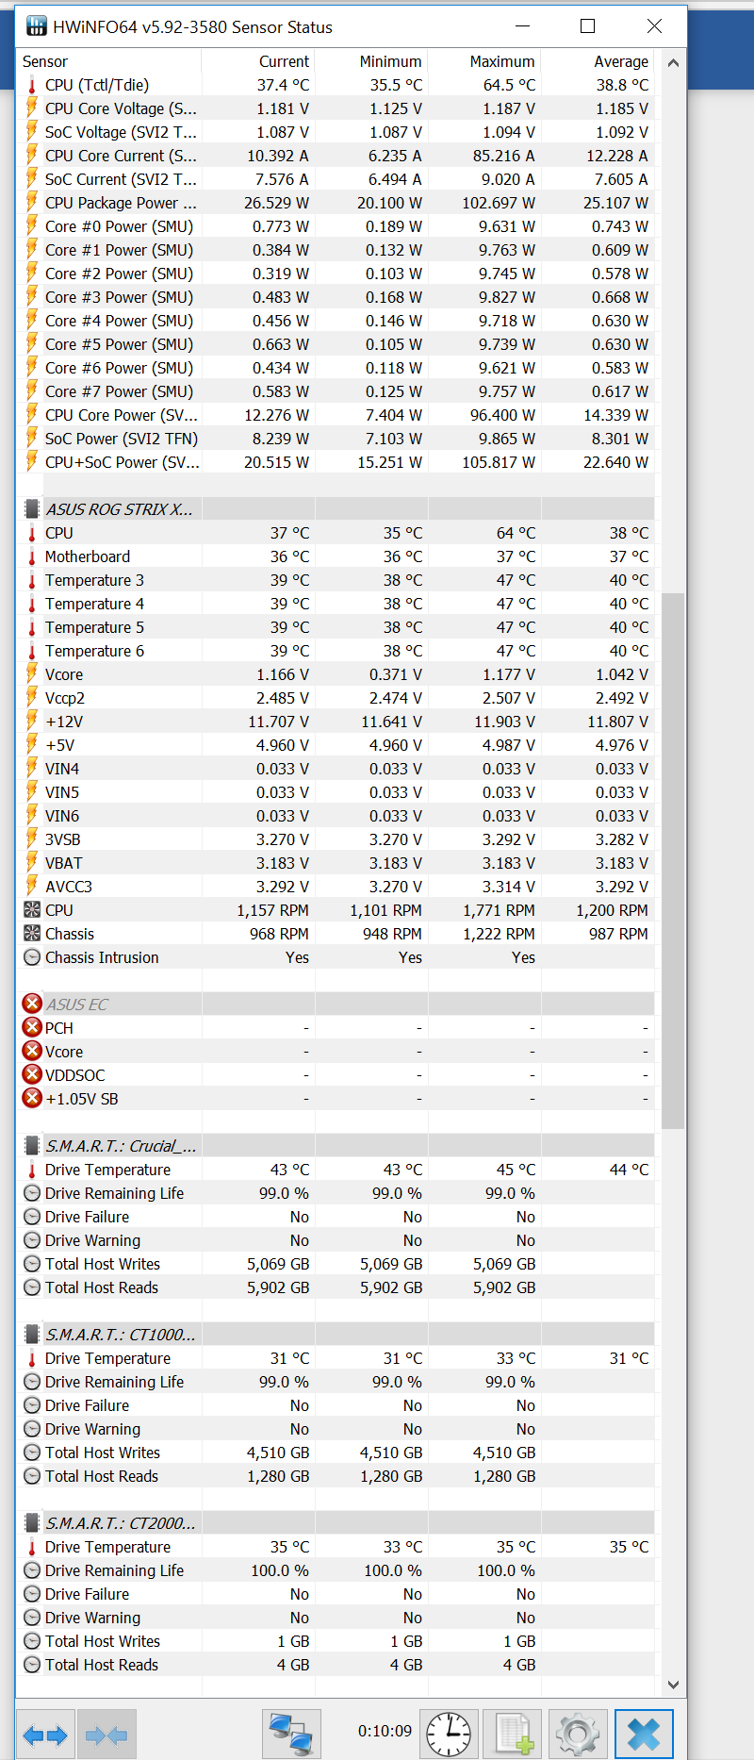Click the Maximum column header
754x1760 pixels.
pos(484,61)
